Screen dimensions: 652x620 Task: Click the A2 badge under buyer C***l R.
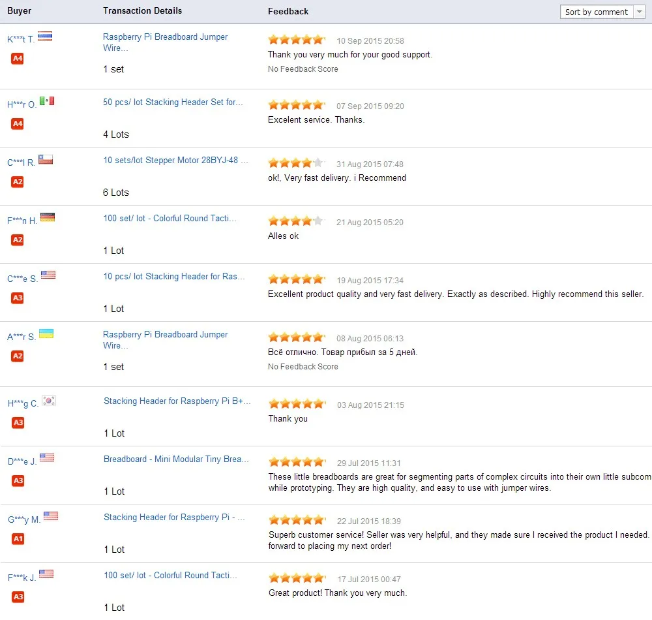click(18, 182)
